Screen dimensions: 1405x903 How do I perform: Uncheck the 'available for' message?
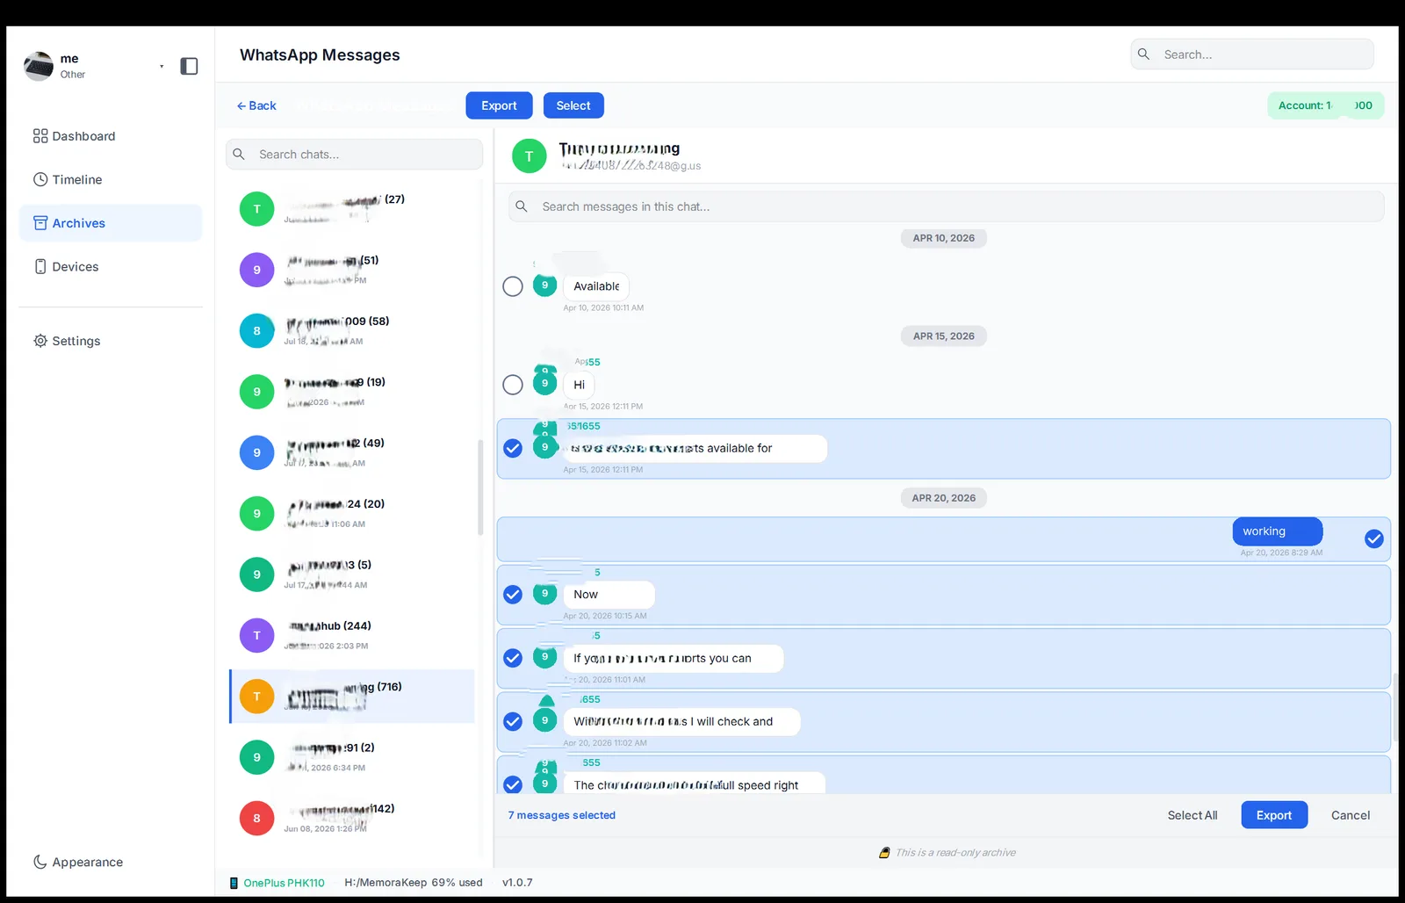pos(513,448)
